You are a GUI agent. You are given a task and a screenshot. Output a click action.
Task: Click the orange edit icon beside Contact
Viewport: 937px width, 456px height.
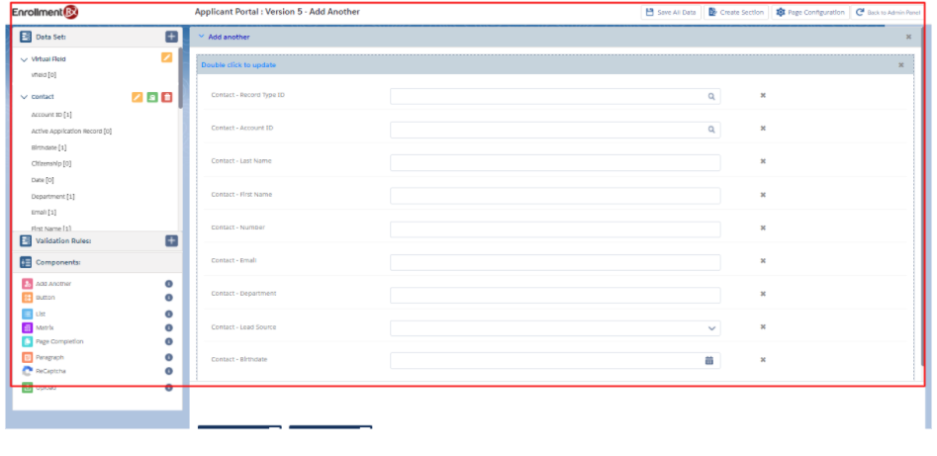click(x=138, y=97)
